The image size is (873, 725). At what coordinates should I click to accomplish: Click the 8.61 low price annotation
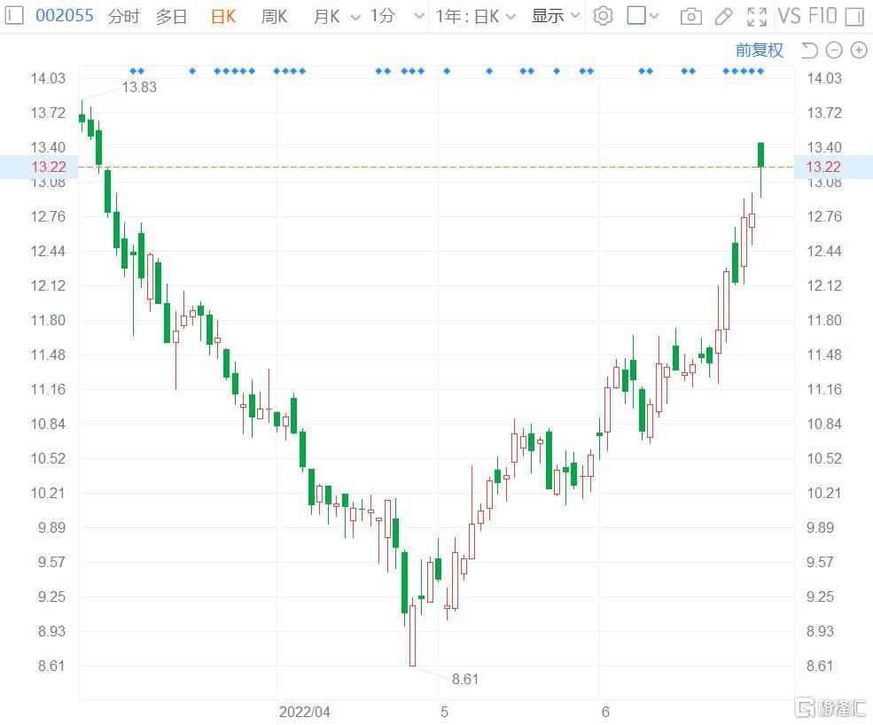(x=465, y=679)
